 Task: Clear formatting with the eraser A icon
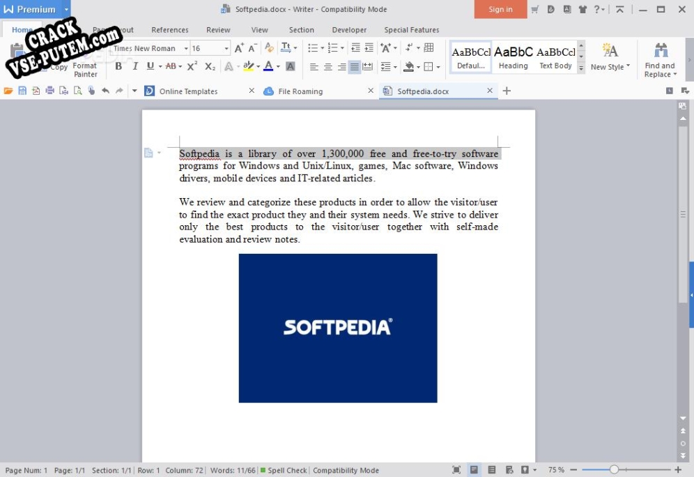click(x=269, y=48)
